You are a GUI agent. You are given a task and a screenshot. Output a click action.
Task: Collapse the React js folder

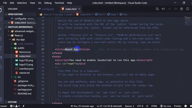pyautogui.click(x=8, y=35)
